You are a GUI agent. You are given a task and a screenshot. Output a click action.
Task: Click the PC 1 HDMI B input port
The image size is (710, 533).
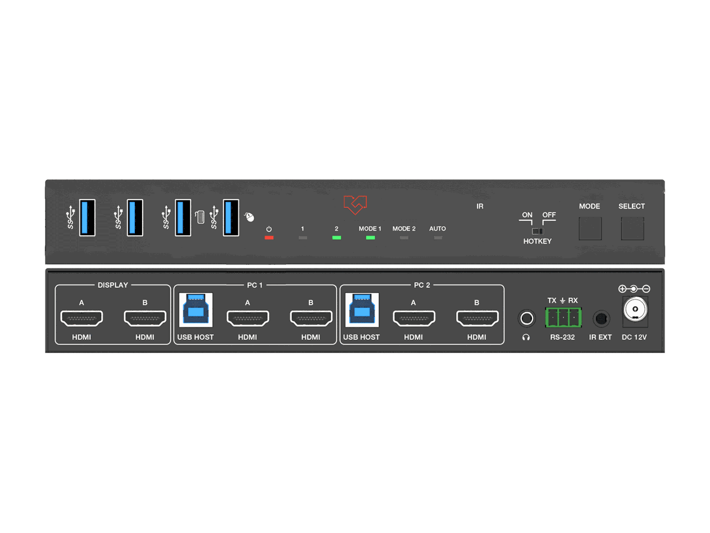pos(311,319)
